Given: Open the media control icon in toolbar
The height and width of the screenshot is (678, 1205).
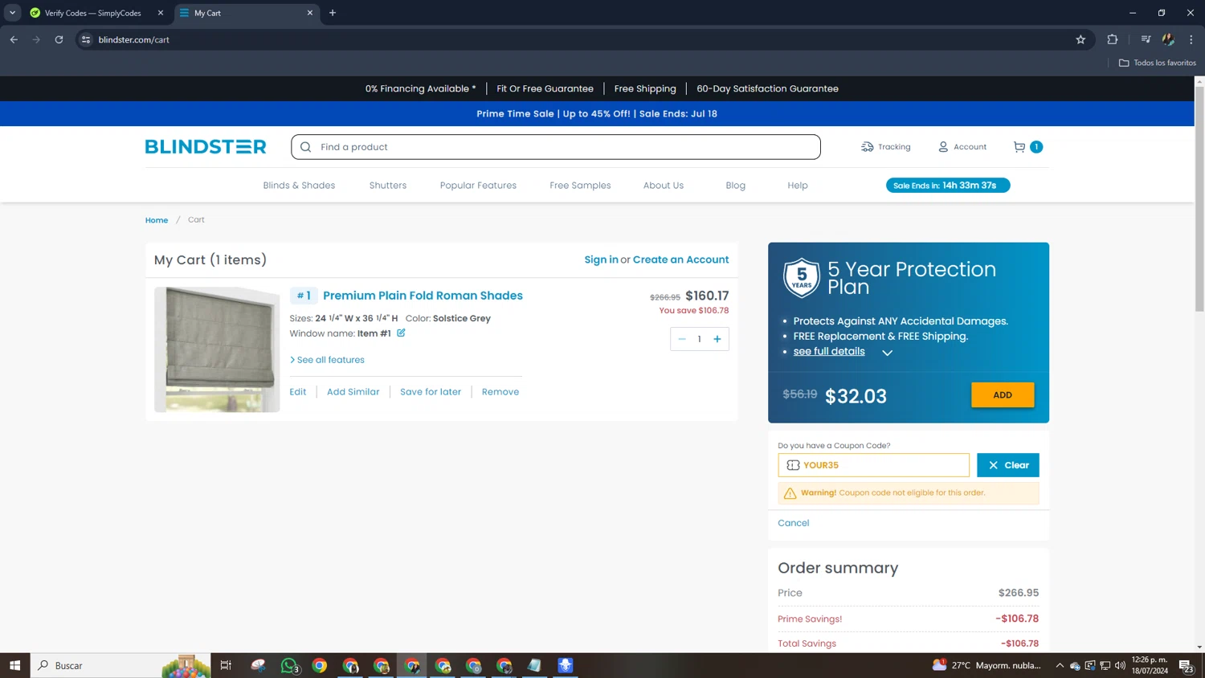Looking at the screenshot, I should pos(1146,39).
